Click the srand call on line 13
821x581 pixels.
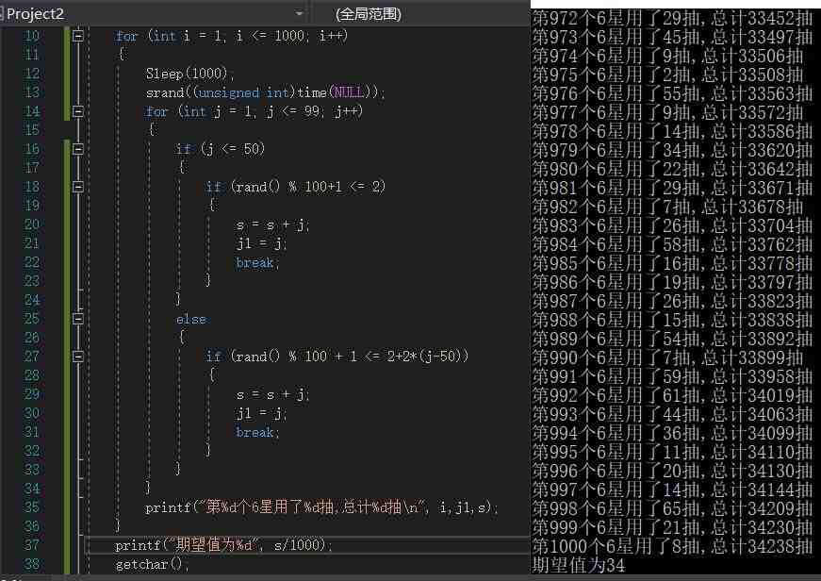coord(165,92)
